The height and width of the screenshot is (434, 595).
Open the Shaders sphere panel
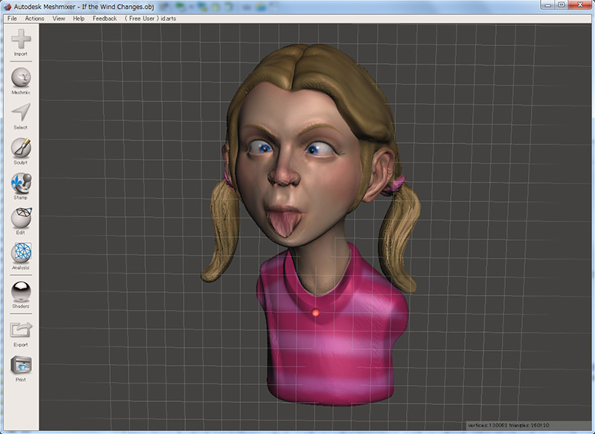pos(21,291)
